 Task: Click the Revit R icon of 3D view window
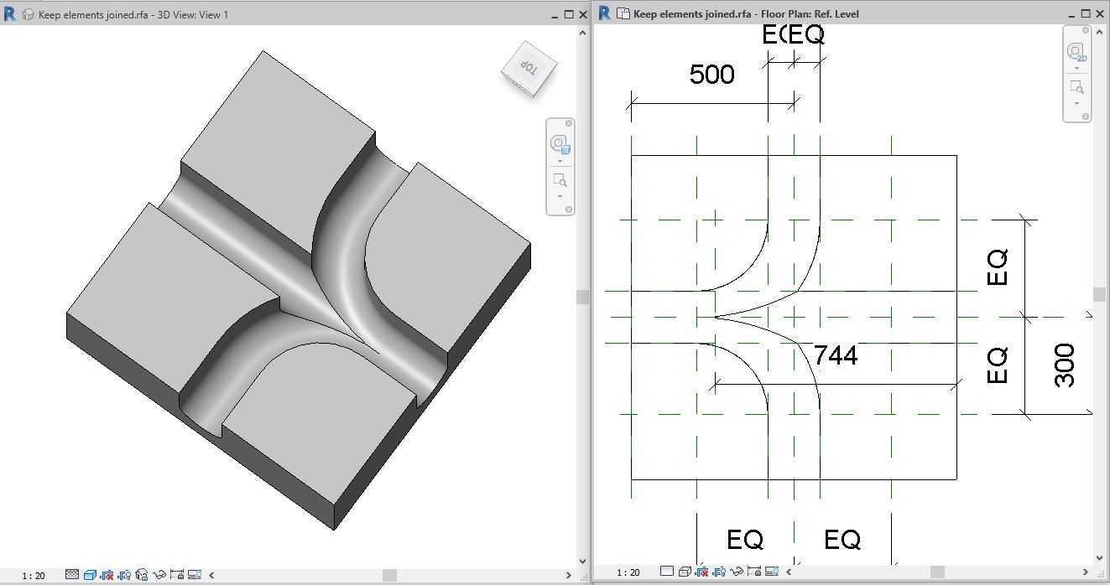point(9,14)
